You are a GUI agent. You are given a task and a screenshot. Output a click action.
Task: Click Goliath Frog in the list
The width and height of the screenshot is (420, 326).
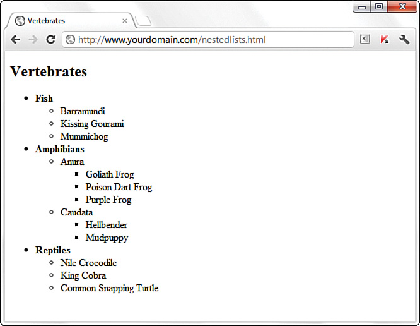[110, 174]
